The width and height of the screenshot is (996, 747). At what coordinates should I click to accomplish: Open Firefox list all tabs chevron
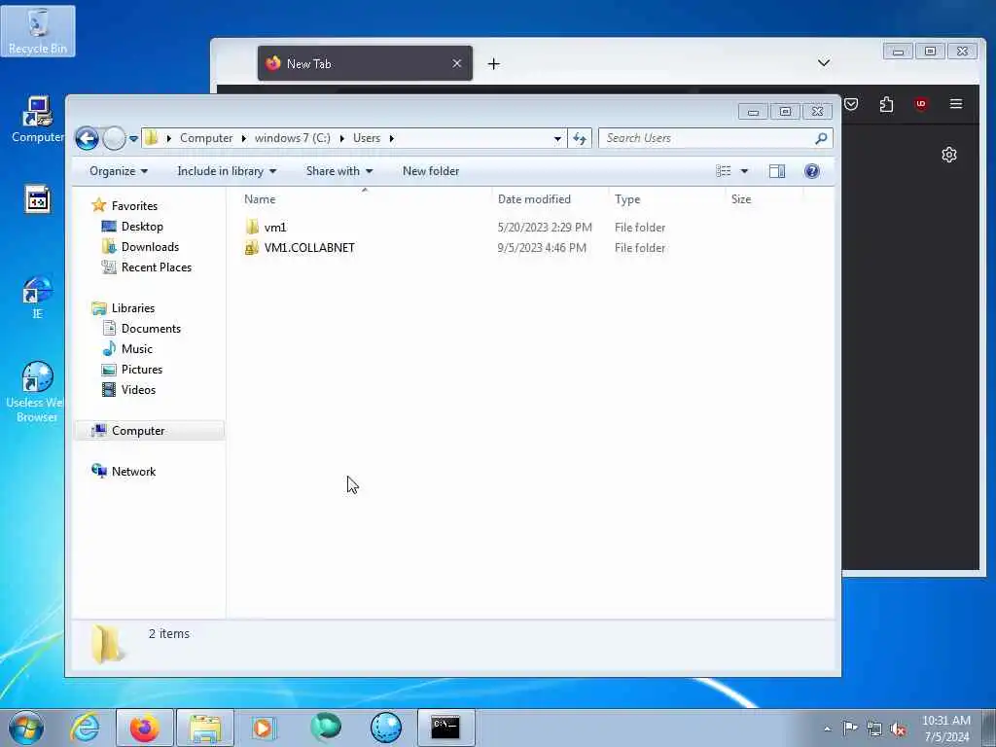[x=824, y=63]
